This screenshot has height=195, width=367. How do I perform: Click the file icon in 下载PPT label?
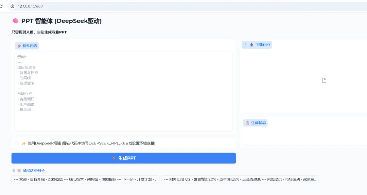coord(245,45)
